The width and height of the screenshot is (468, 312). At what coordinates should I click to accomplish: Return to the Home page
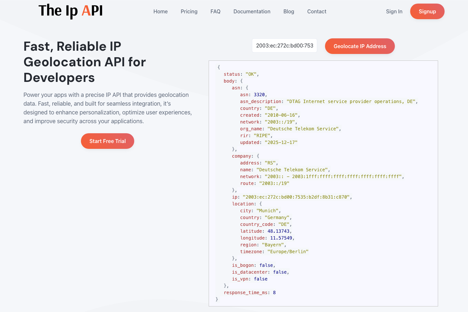[x=161, y=11]
